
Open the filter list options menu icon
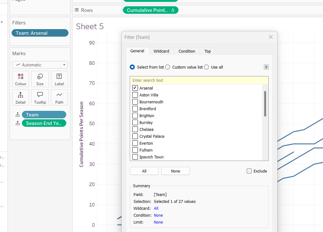coord(266,67)
